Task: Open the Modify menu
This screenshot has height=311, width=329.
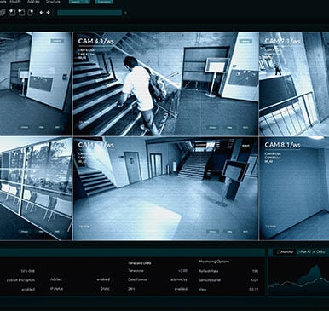Action: pyautogui.click(x=15, y=2)
